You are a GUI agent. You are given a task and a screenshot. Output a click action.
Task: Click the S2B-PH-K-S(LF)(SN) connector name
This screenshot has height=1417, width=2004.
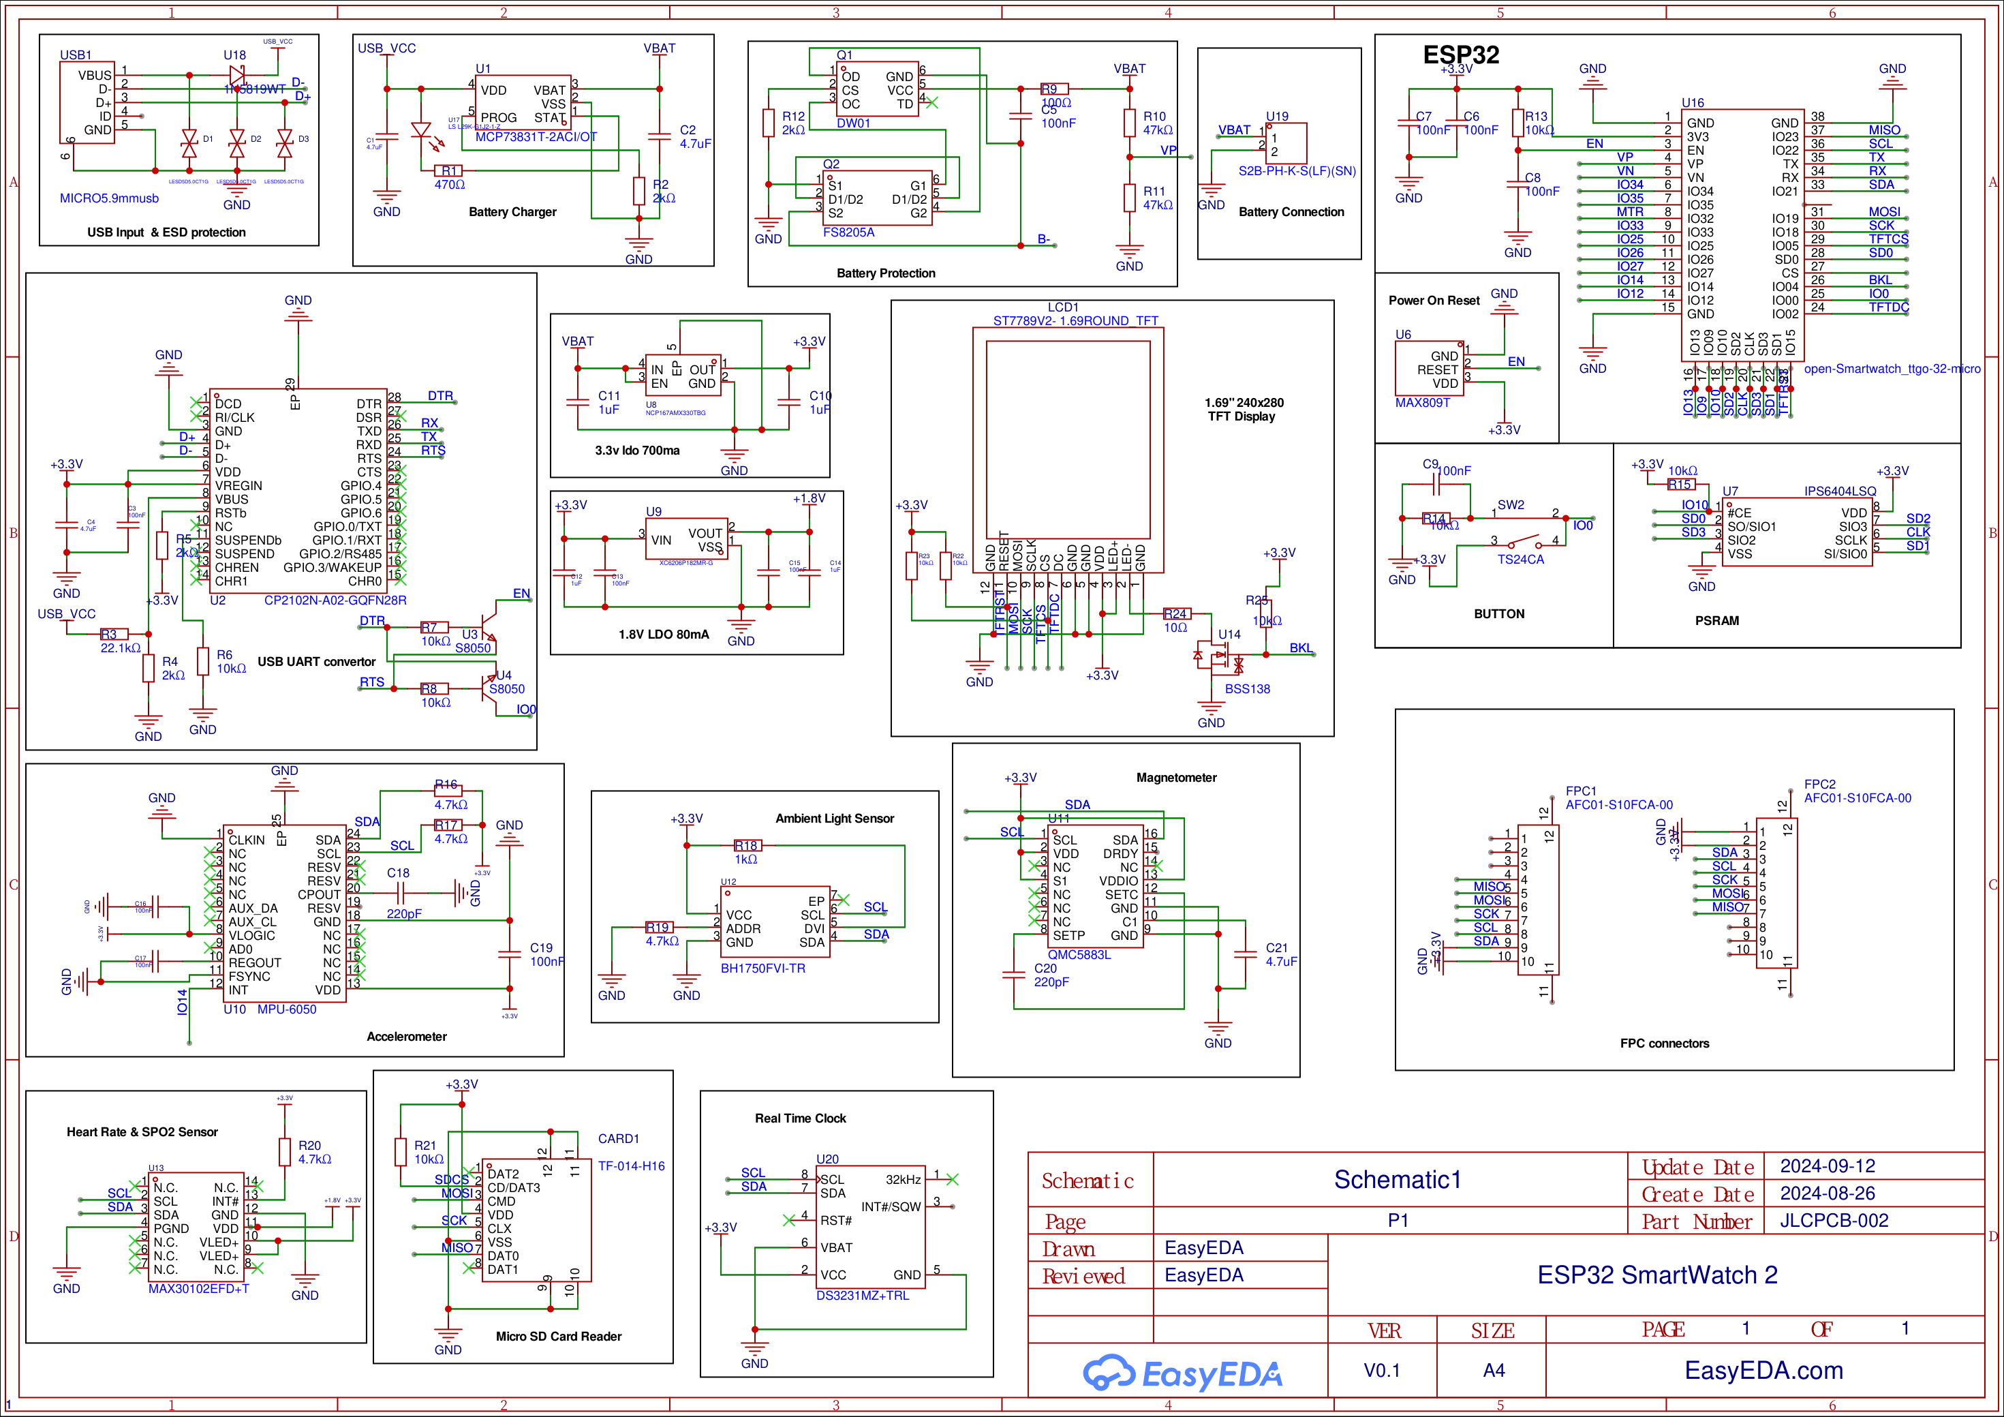1297,170
